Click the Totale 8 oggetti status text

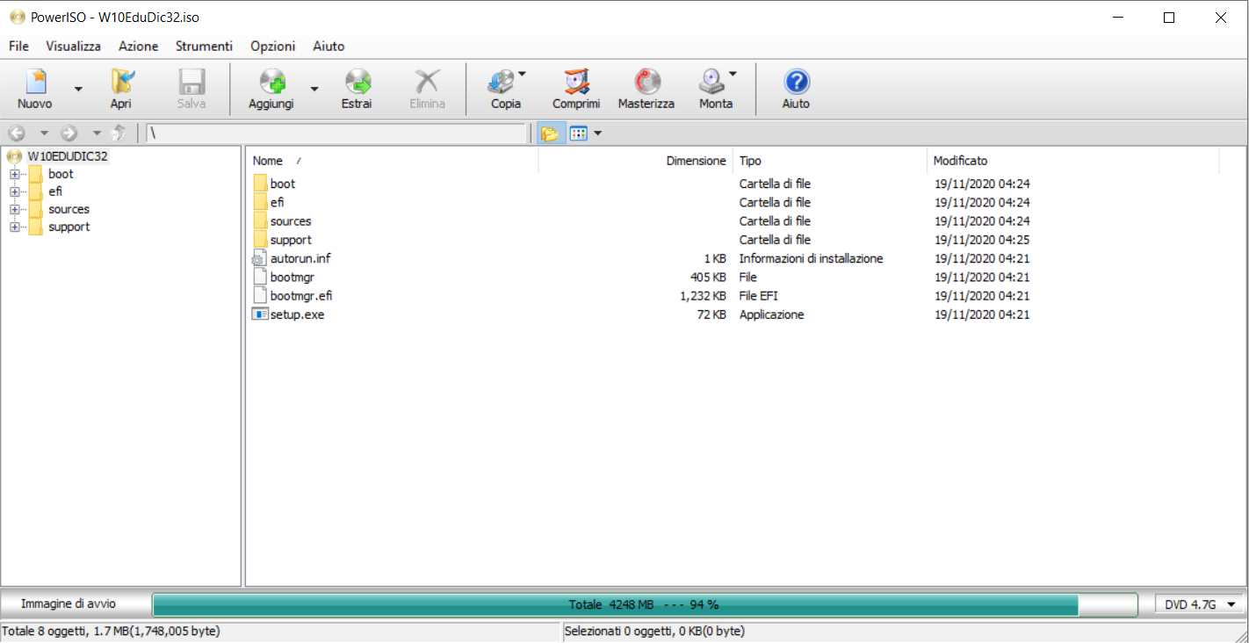point(112,631)
